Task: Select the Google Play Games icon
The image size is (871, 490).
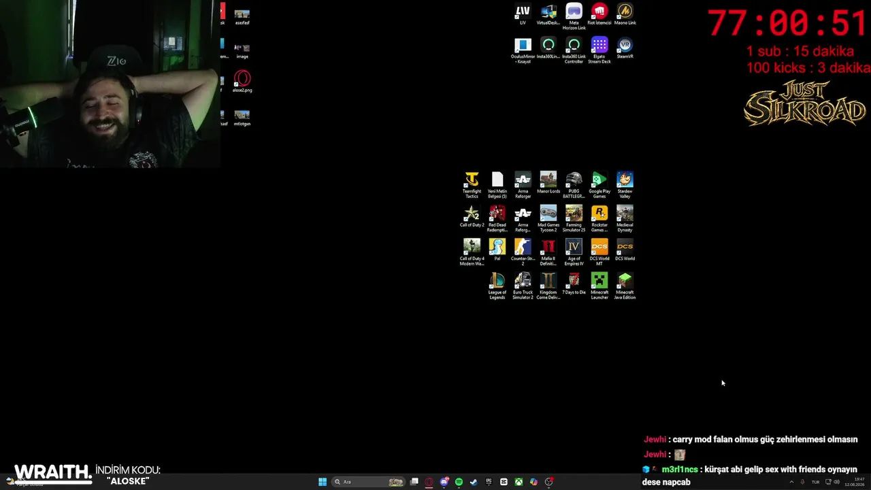Action: click(599, 185)
